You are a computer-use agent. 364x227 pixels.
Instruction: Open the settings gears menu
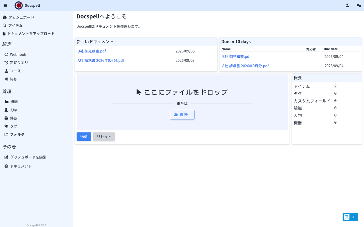pos(359,5)
